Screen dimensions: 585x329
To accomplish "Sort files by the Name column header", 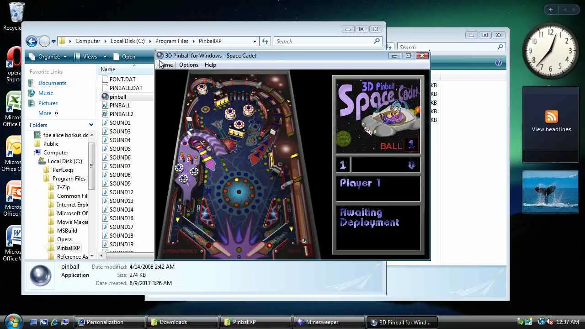I will [x=108, y=69].
